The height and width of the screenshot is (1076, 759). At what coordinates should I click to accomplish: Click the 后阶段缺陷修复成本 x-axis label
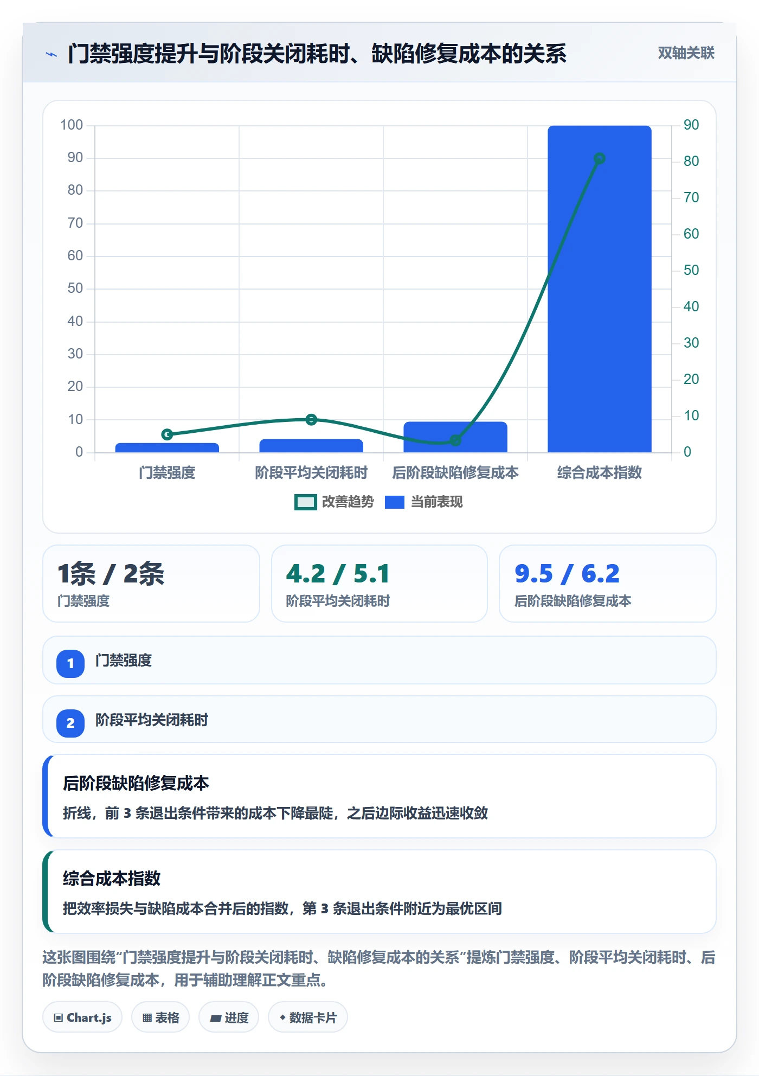click(455, 473)
